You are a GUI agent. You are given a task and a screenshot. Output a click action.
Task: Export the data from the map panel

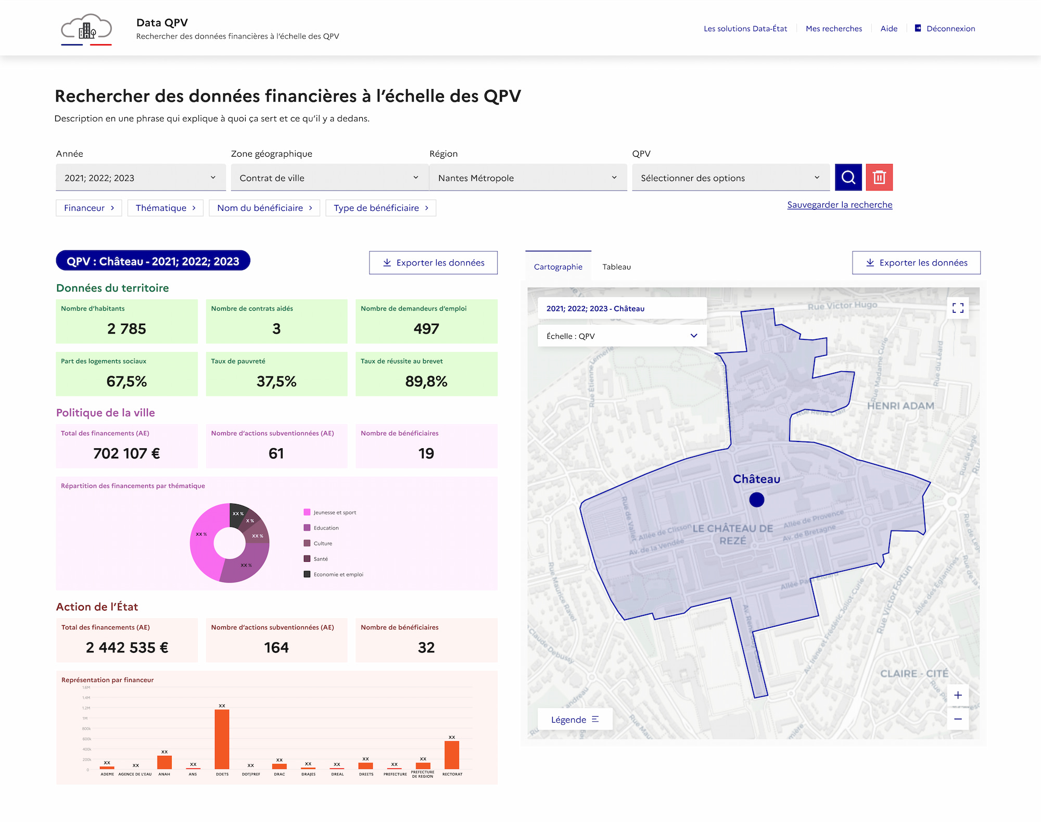[x=916, y=262]
